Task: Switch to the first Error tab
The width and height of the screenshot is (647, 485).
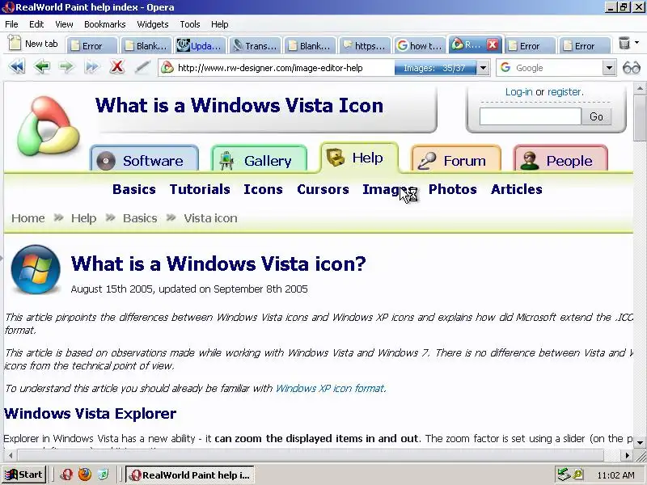Action: (91, 46)
